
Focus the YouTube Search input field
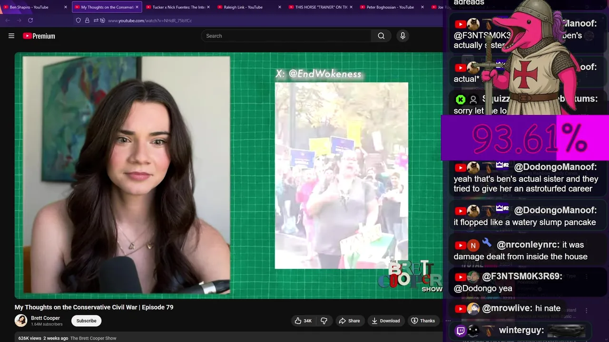coord(286,36)
